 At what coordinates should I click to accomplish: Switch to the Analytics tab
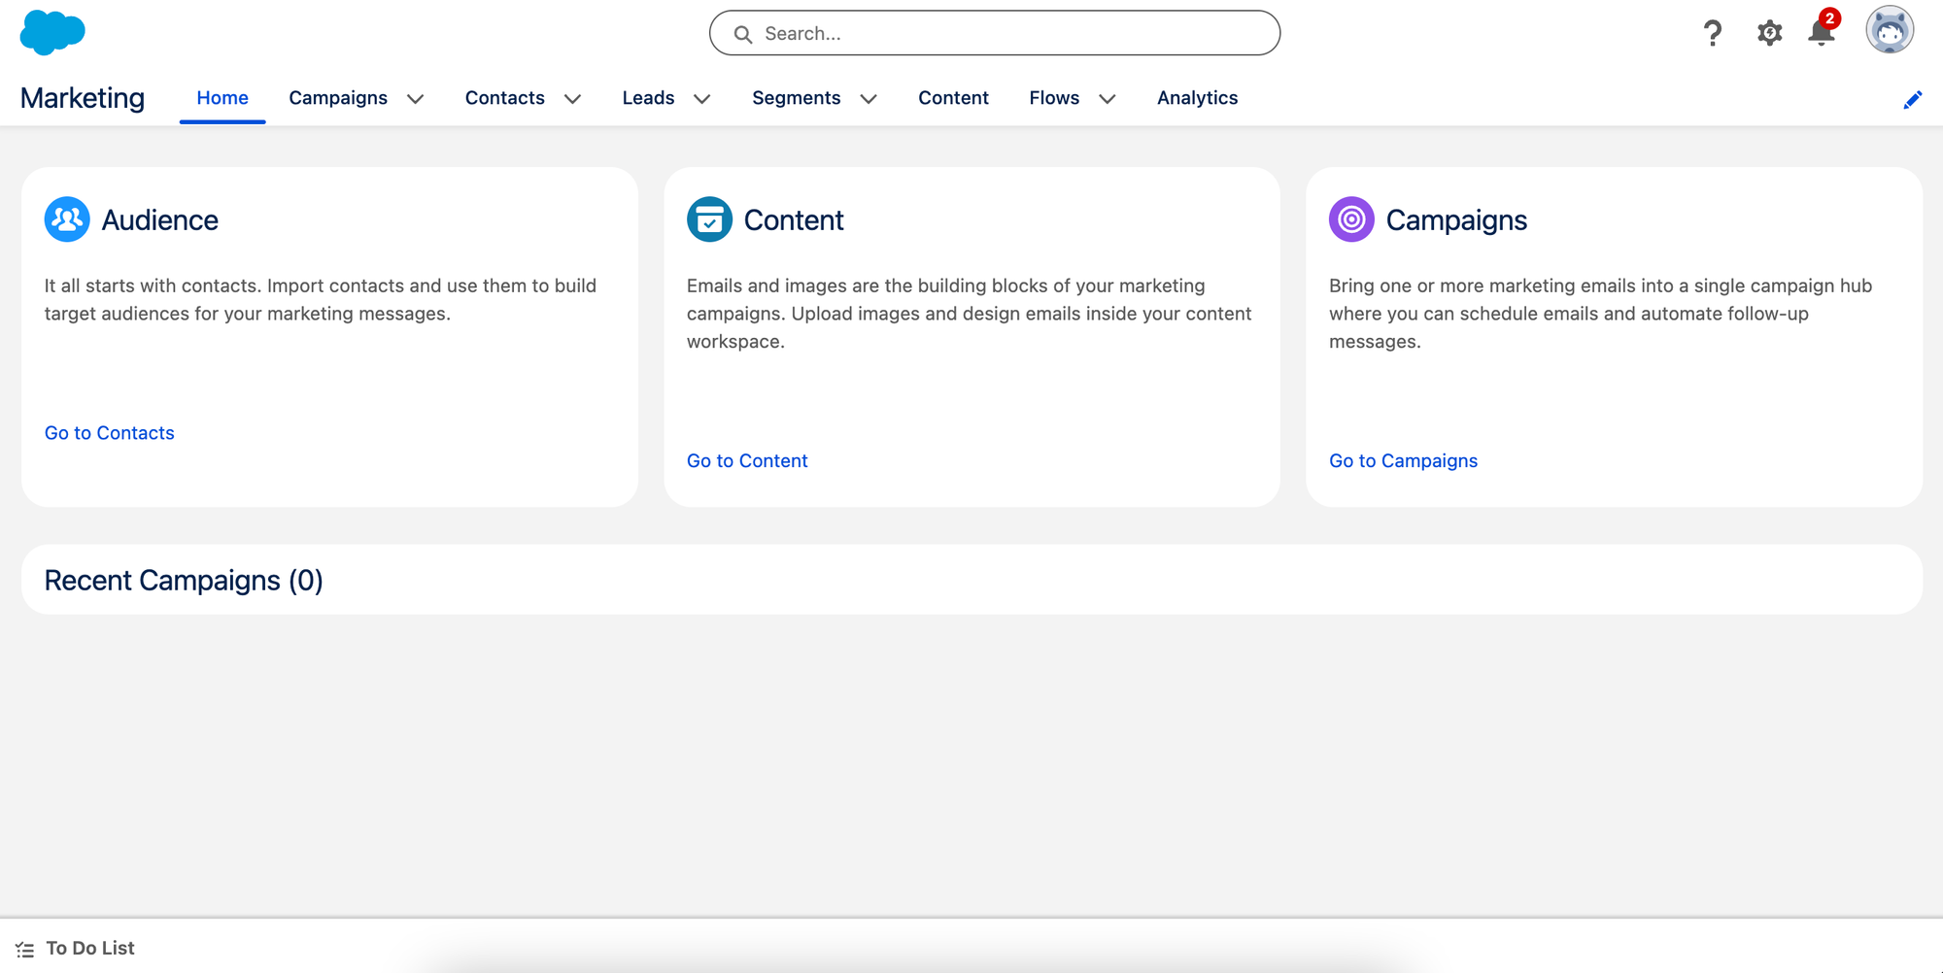pyautogui.click(x=1197, y=97)
